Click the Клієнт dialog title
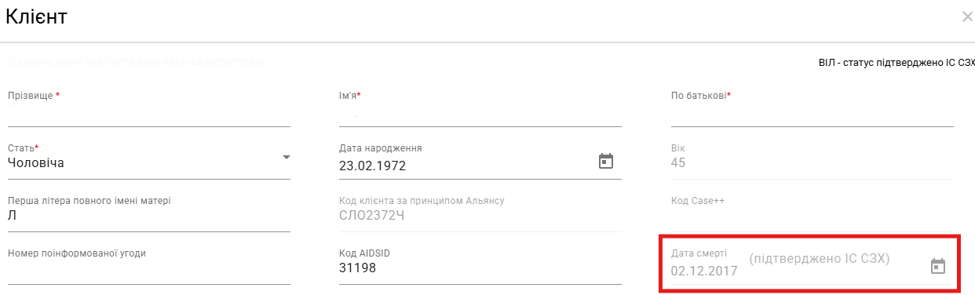 click(x=36, y=16)
